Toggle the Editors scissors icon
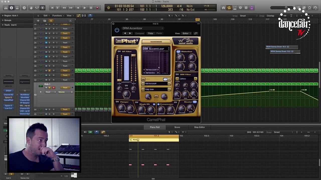The width and height of the screenshot is (321, 180). (x=43, y=8)
